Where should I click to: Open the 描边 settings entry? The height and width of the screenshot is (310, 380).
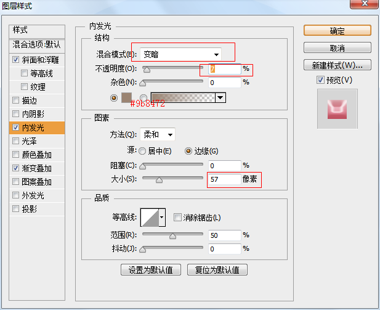tap(30, 100)
